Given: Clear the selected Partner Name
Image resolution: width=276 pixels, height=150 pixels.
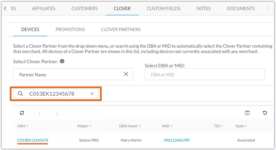Looking at the screenshot, I should pos(126,74).
